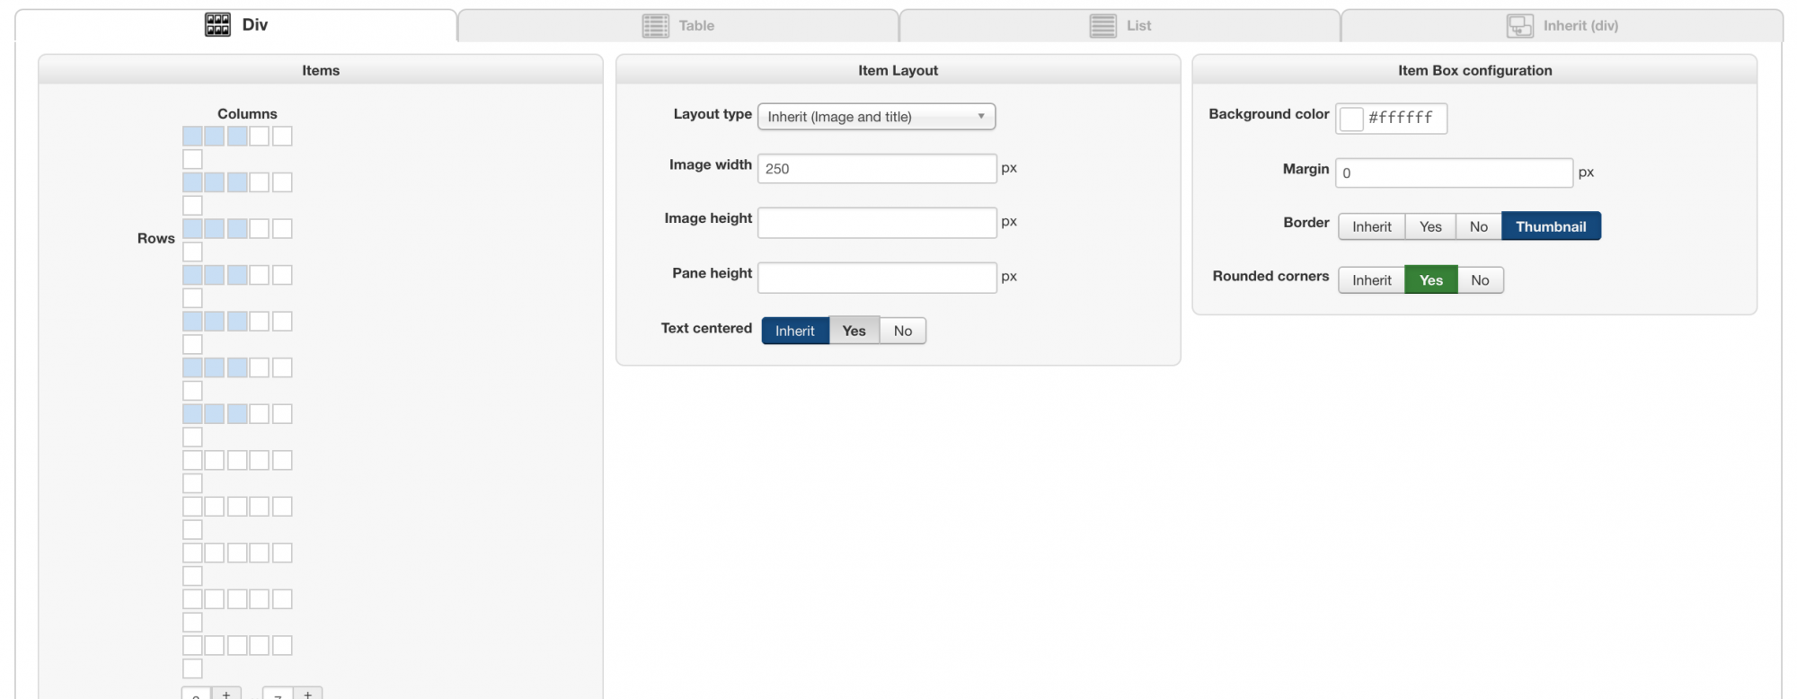Click the List tab icon

tap(1102, 26)
